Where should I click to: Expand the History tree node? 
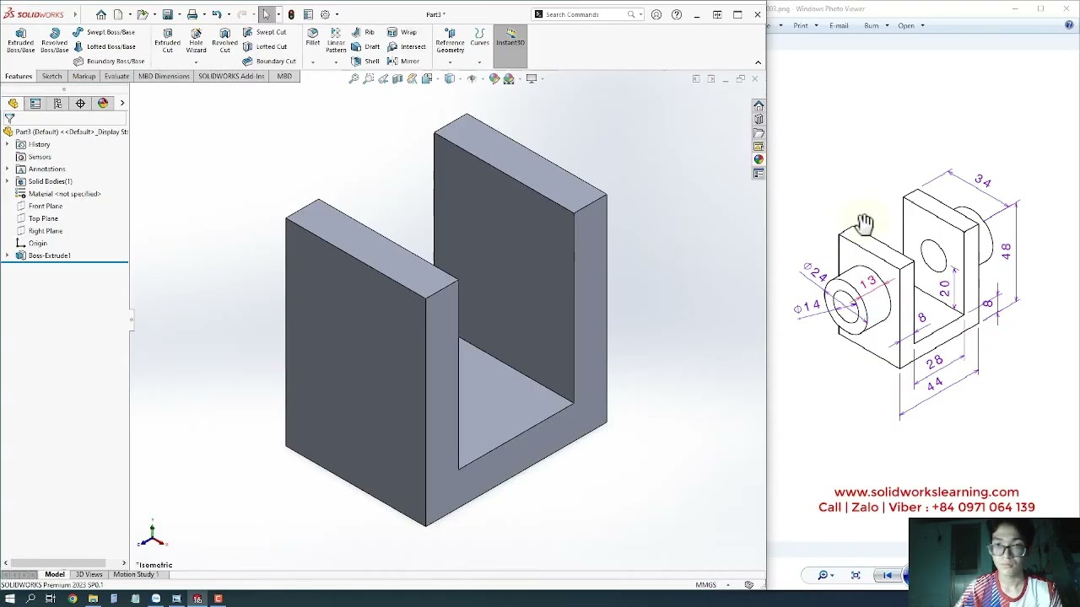click(x=8, y=144)
